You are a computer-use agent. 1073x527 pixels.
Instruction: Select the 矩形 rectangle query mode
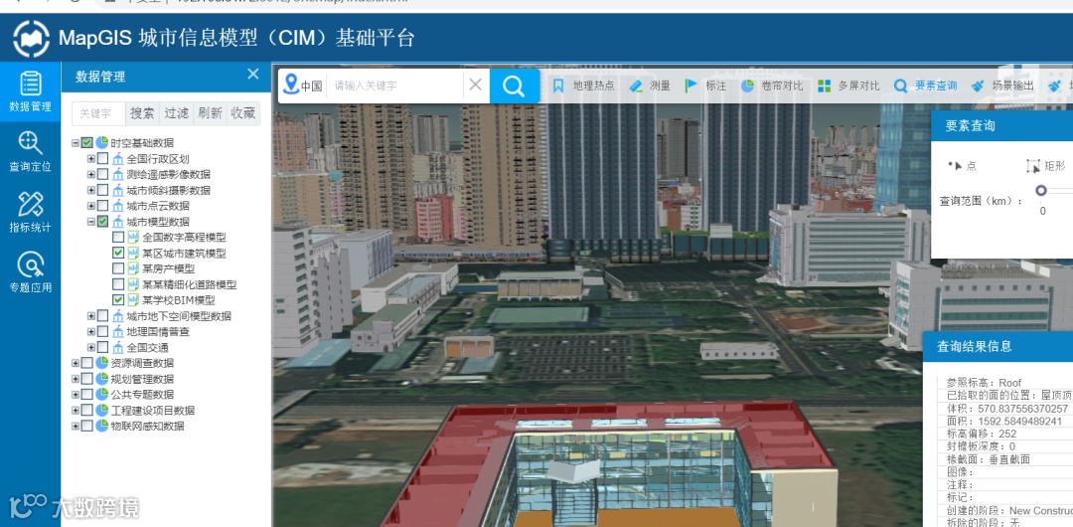[x=1045, y=166]
